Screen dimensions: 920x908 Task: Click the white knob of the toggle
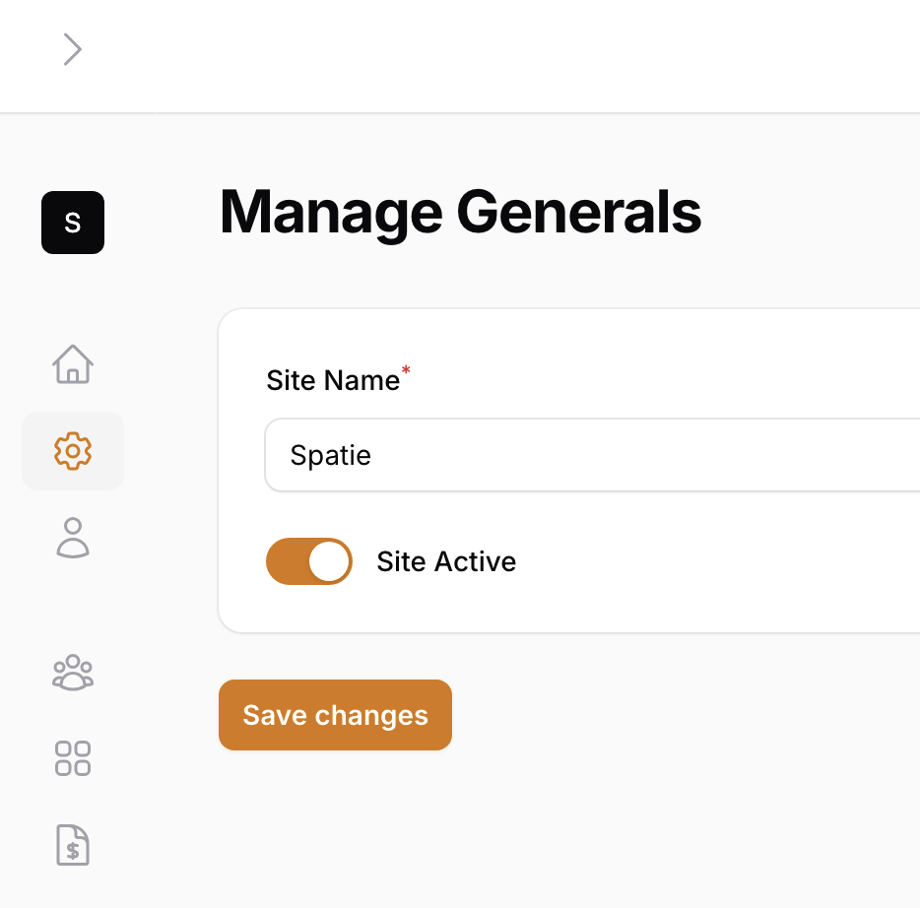click(x=329, y=561)
